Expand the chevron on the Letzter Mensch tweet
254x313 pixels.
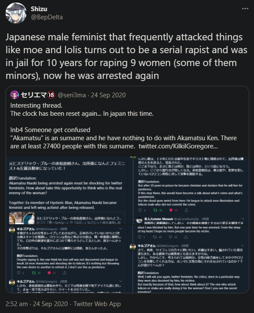pos(243,219)
